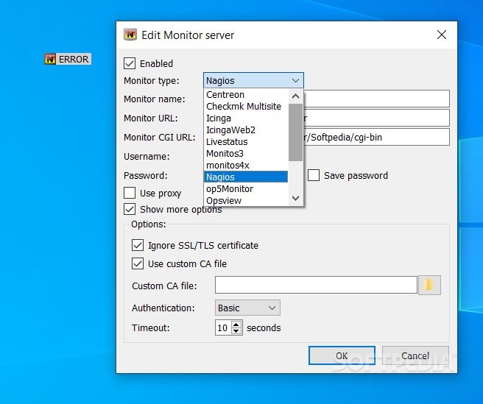Enable the Use proxy checkbox
Screen dimensions: 483x404
tap(130, 193)
